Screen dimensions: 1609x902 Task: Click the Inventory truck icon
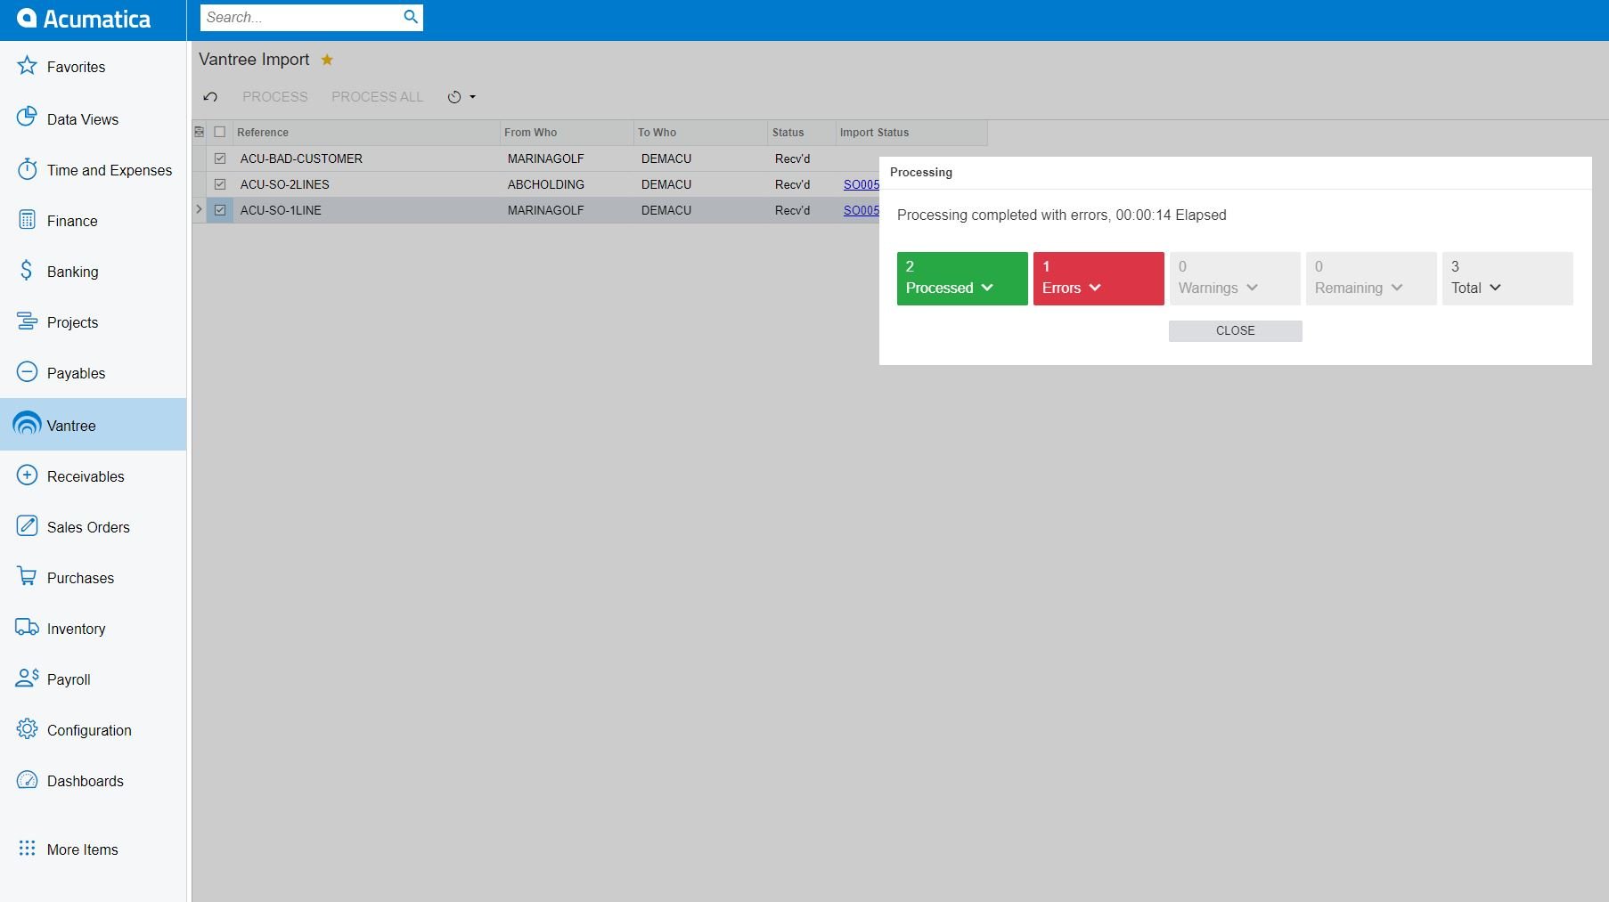(27, 628)
